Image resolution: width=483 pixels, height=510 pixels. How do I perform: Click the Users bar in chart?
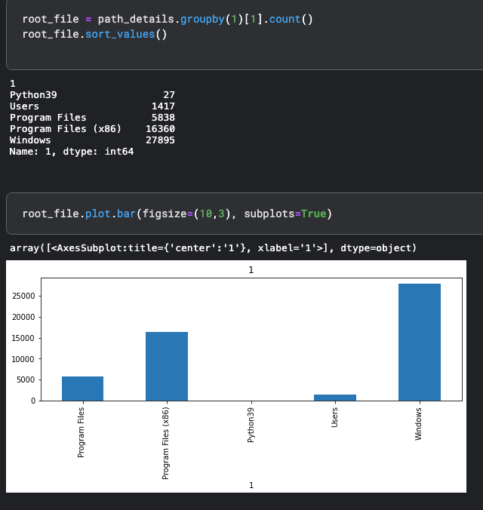(x=335, y=398)
